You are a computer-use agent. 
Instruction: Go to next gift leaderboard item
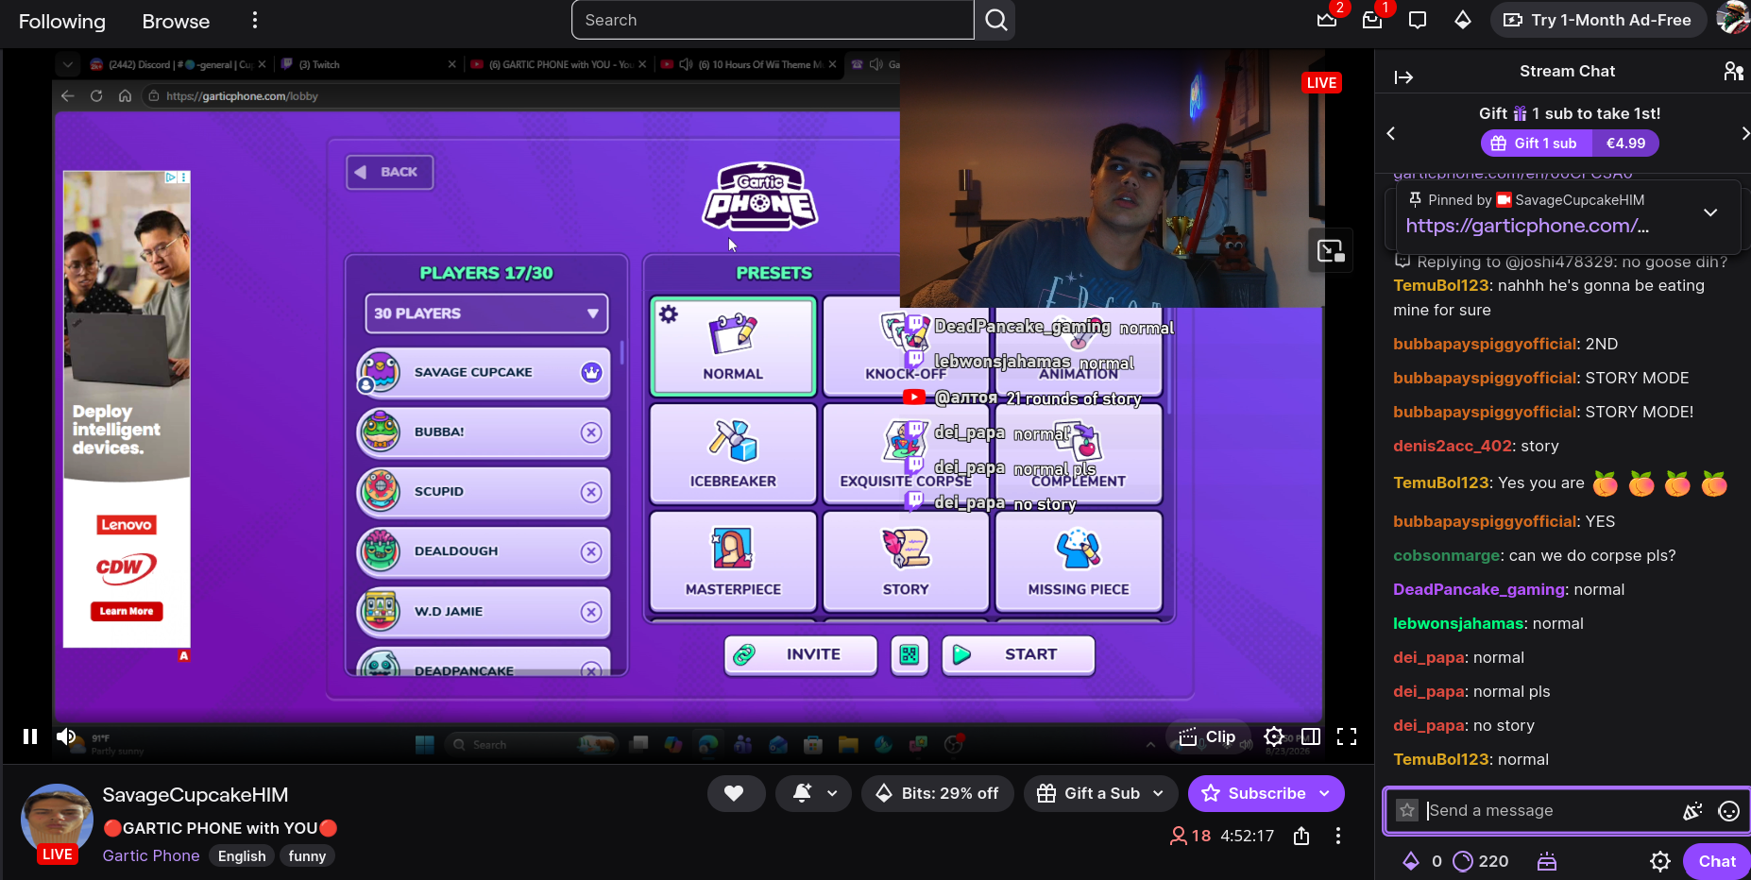tap(1743, 133)
